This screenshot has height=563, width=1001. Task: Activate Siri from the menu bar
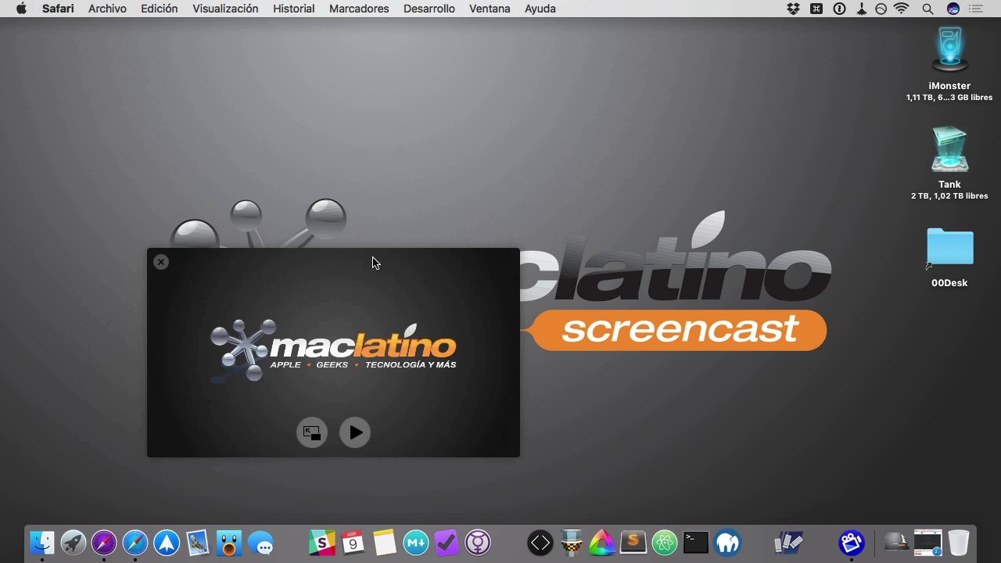(953, 9)
